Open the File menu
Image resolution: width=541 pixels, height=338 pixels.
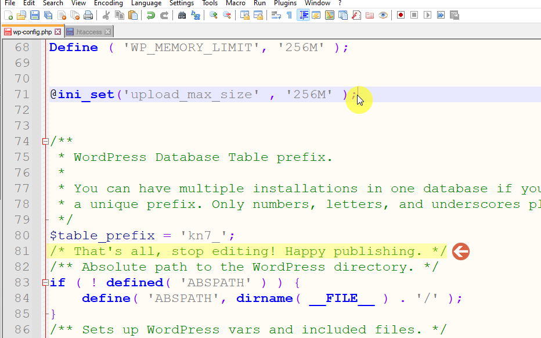click(x=10, y=3)
